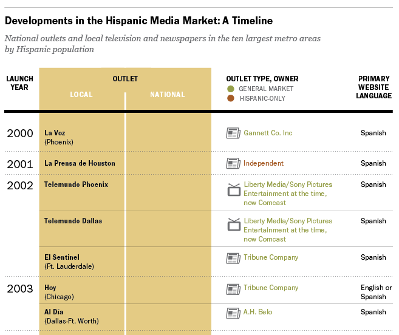Click the 2003 launch year marker
399x335 pixels.
pyautogui.click(x=20, y=289)
